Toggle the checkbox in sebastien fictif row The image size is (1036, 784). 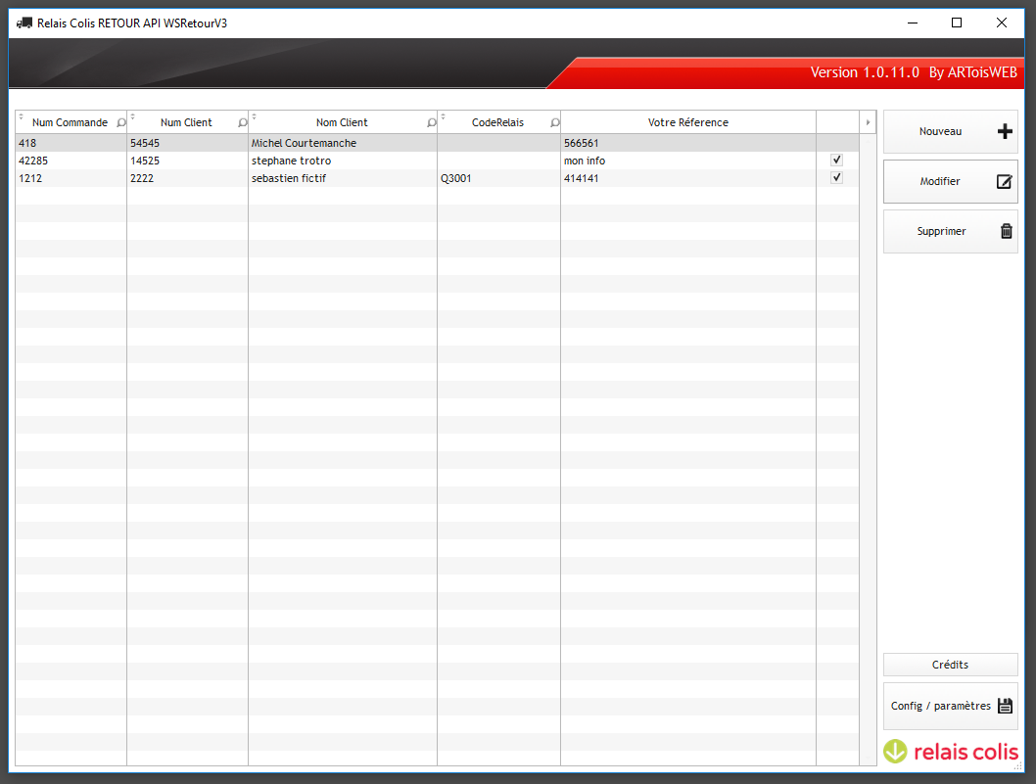click(x=836, y=178)
